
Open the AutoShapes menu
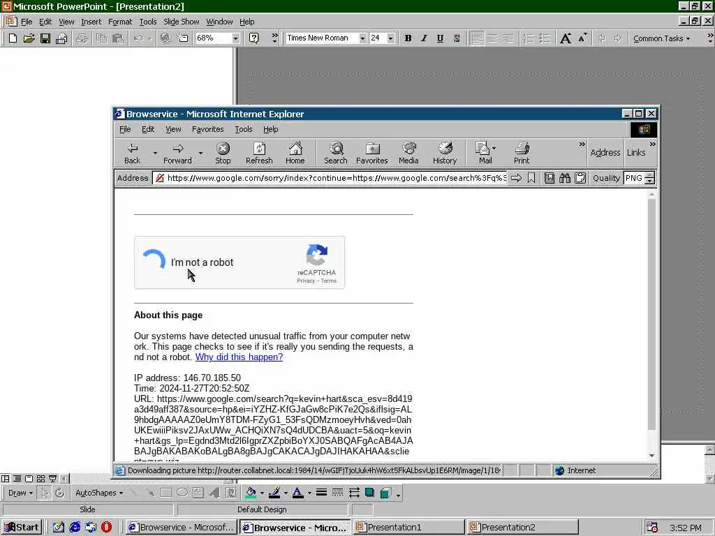pyautogui.click(x=99, y=493)
